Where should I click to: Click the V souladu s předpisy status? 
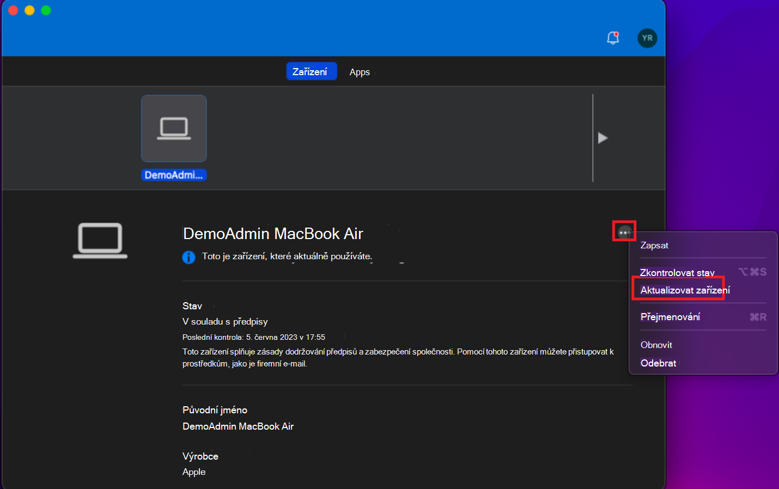point(225,322)
